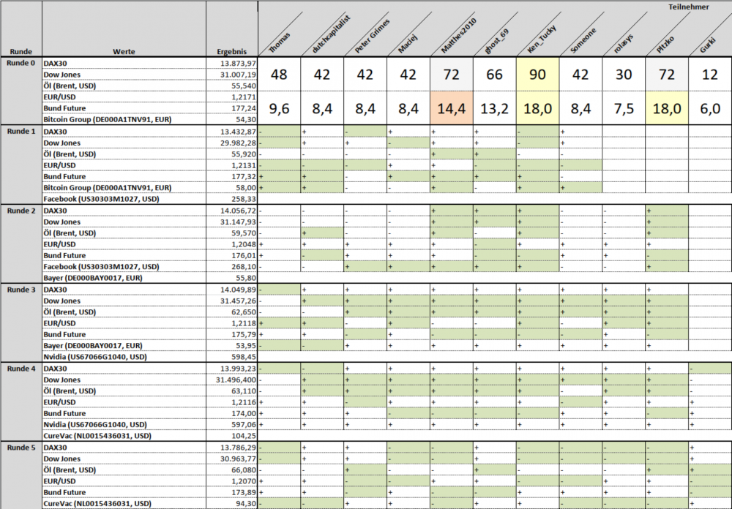Select cell '7,5' under rolasys
732x509 pixels.
[624, 108]
